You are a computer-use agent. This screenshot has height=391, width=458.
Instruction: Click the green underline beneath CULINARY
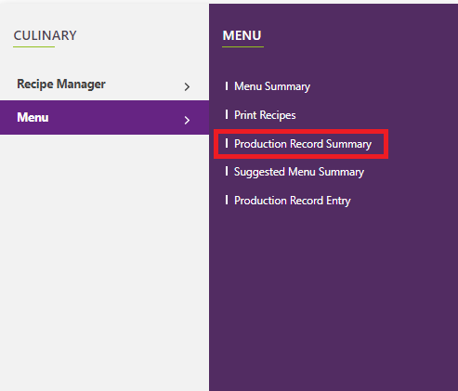[33, 46]
